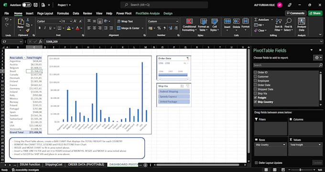Screen dimensions: 325x172
Task: Click Insert cells icon
Action: pos(227,21)
